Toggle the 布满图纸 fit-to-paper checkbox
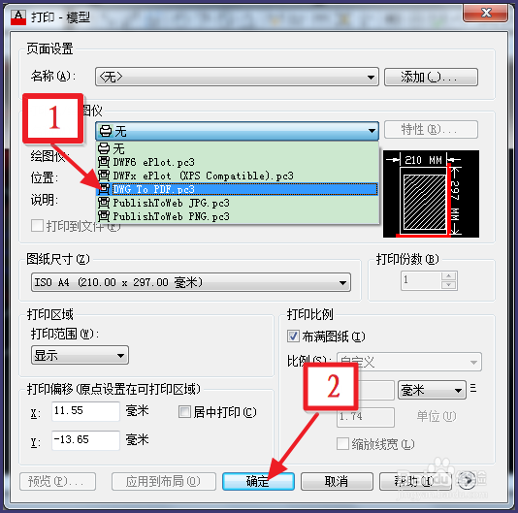Image resolution: width=518 pixels, height=513 pixels. tap(293, 337)
